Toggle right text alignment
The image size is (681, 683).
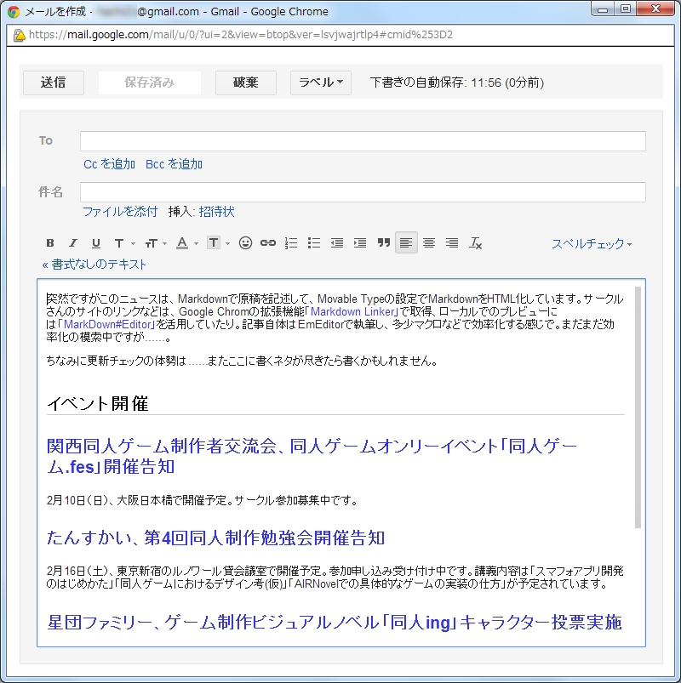pyautogui.click(x=451, y=242)
